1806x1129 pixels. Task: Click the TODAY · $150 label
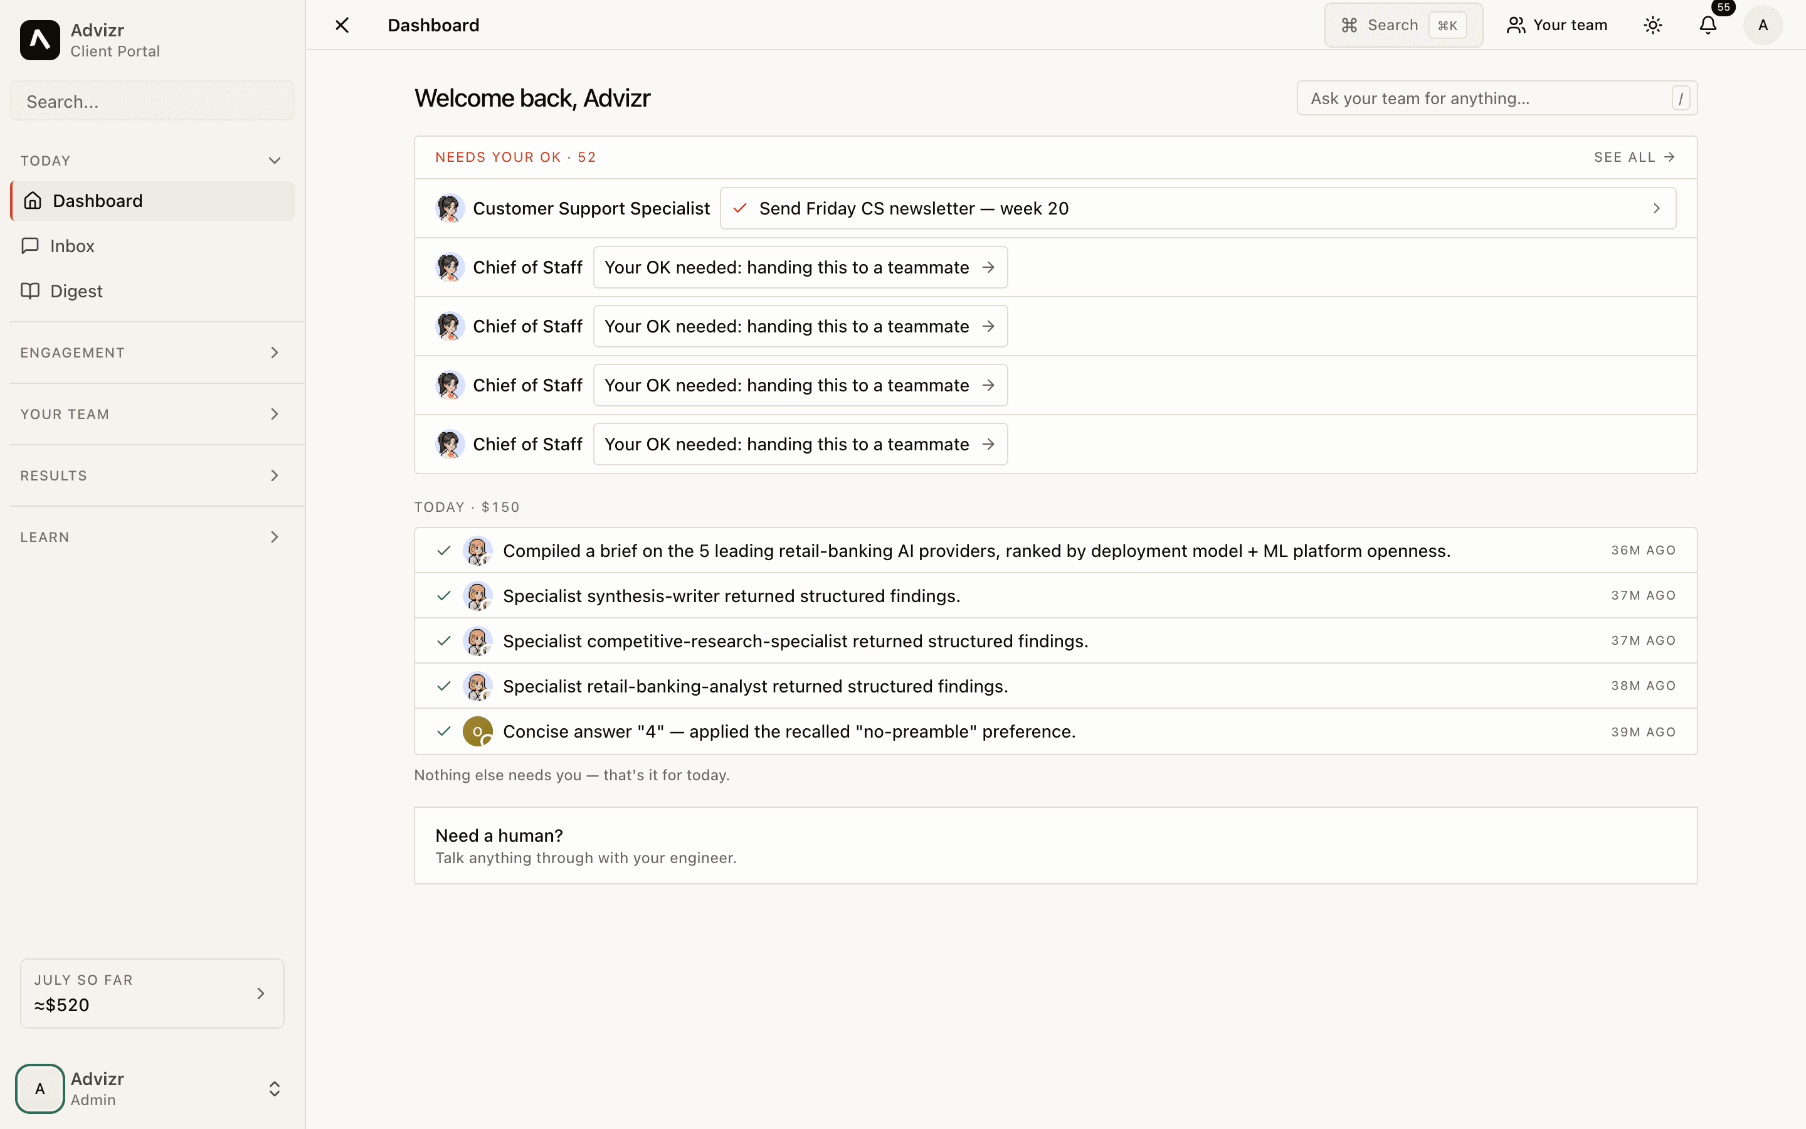point(467,507)
